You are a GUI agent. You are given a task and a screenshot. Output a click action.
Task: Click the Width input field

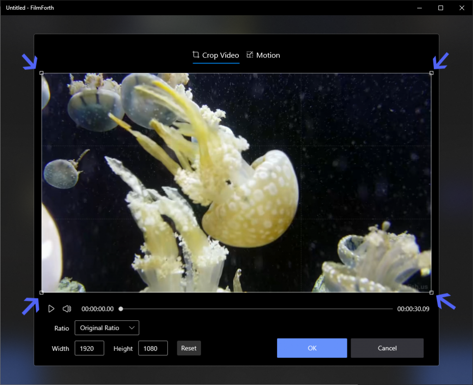coord(89,348)
